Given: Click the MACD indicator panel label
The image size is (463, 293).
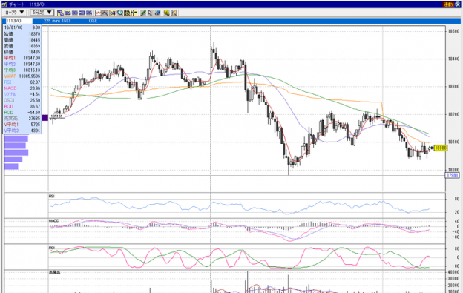Looking at the screenshot, I should [x=54, y=221].
